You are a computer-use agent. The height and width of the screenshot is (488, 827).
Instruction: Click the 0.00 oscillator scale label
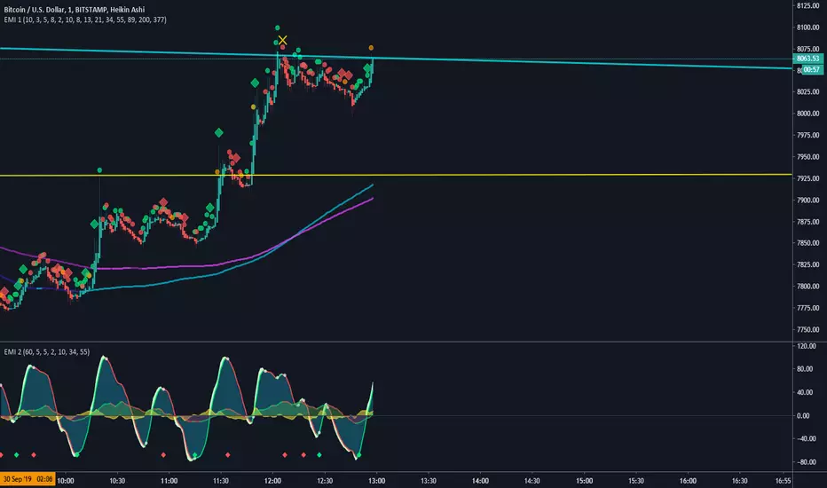point(803,416)
